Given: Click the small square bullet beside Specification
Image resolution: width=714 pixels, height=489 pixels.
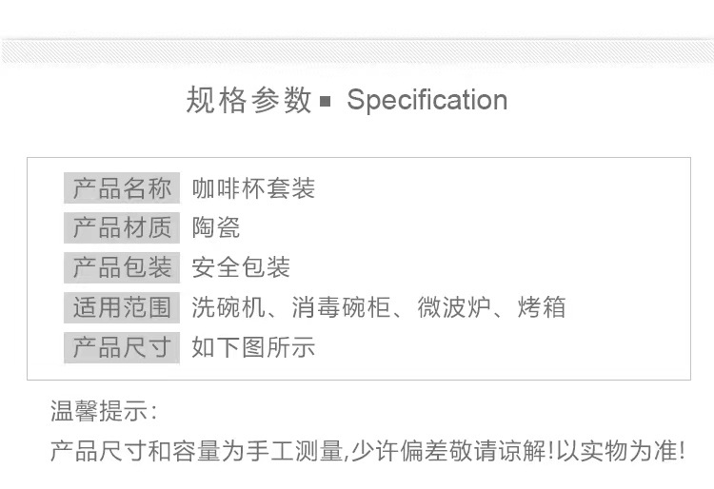Looking at the screenshot, I should tap(325, 102).
